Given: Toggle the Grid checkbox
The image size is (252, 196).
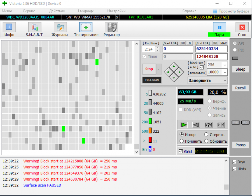Looking at the screenshot, I should tap(181, 152).
